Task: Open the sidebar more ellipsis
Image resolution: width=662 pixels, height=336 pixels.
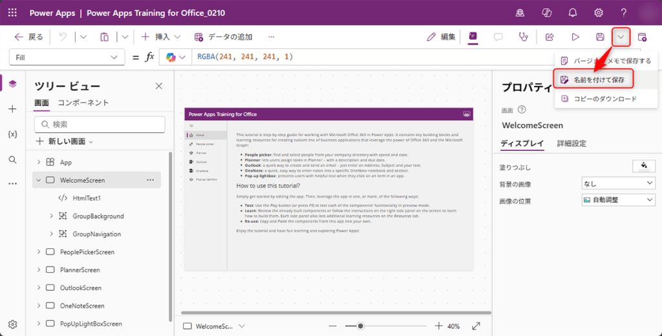Action: coord(13,184)
